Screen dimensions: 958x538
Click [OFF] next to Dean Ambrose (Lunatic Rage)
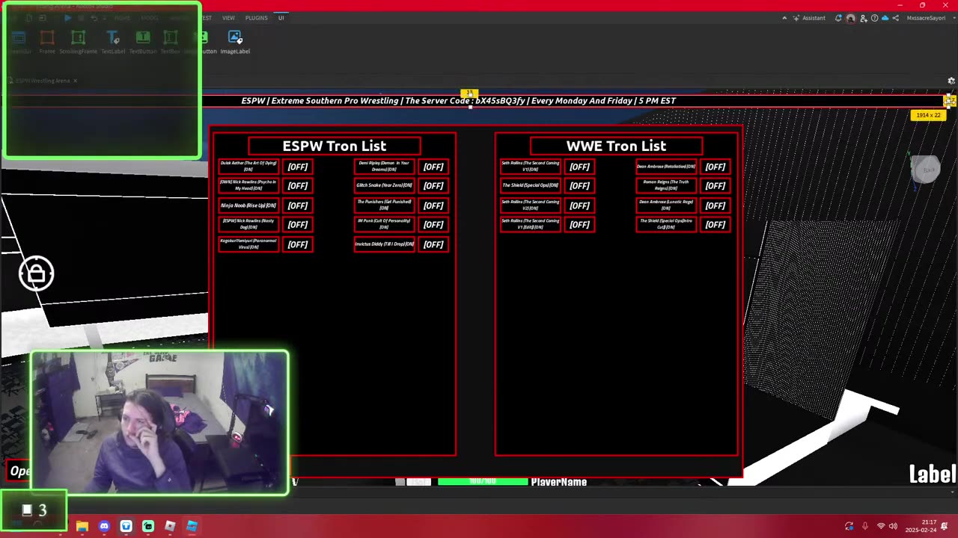point(715,205)
